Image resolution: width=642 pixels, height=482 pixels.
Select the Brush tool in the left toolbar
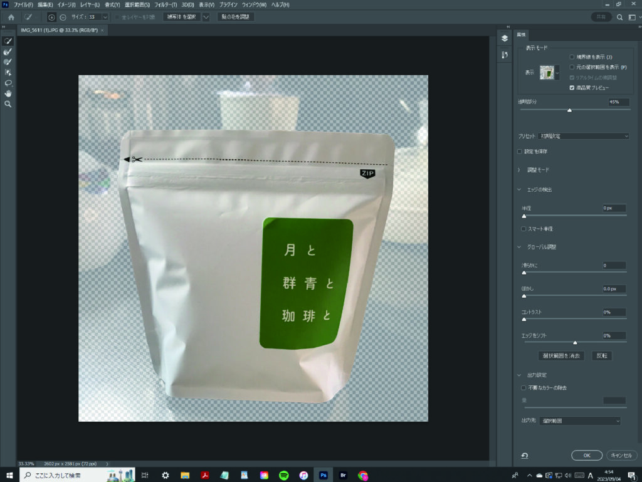click(8, 62)
